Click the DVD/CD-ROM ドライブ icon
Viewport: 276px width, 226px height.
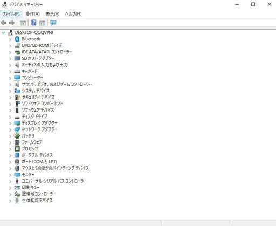pyautogui.click(x=17, y=45)
